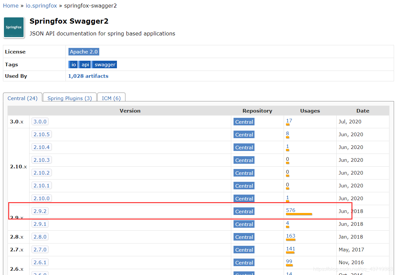Screen dimensions: 396x275
Task: Click the Central repository badge for version 3.0.0
Action: [x=244, y=121]
